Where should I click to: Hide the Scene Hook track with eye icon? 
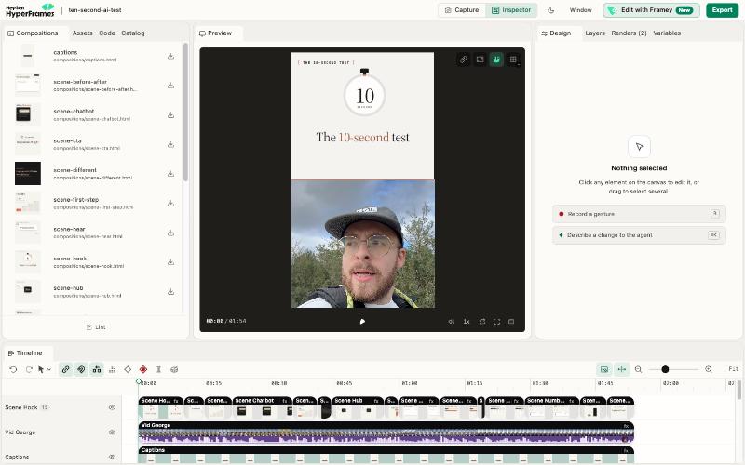tap(112, 407)
